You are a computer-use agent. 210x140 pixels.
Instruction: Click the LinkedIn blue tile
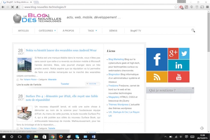click(x=178, y=65)
